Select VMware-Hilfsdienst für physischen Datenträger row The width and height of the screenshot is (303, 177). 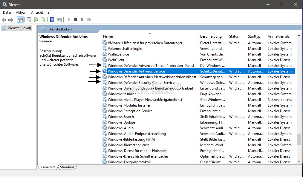click(198, 43)
